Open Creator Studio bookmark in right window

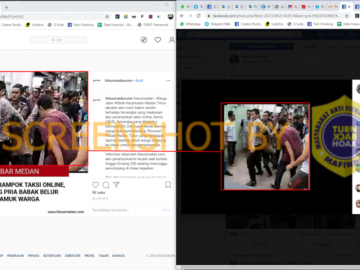tap(248, 24)
